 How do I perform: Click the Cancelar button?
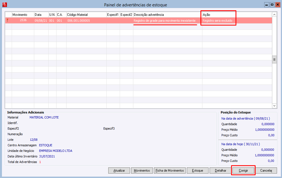[x=266, y=170]
